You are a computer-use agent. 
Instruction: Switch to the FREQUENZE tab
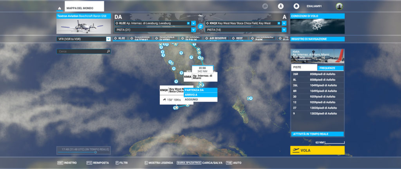331,68
